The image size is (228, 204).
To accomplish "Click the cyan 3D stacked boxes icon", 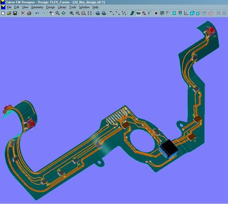I will pyautogui.click(x=192, y=13).
